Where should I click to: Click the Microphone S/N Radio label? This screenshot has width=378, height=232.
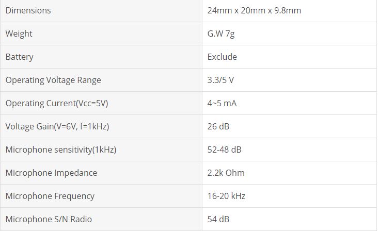pyautogui.click(x=49, y=219)
